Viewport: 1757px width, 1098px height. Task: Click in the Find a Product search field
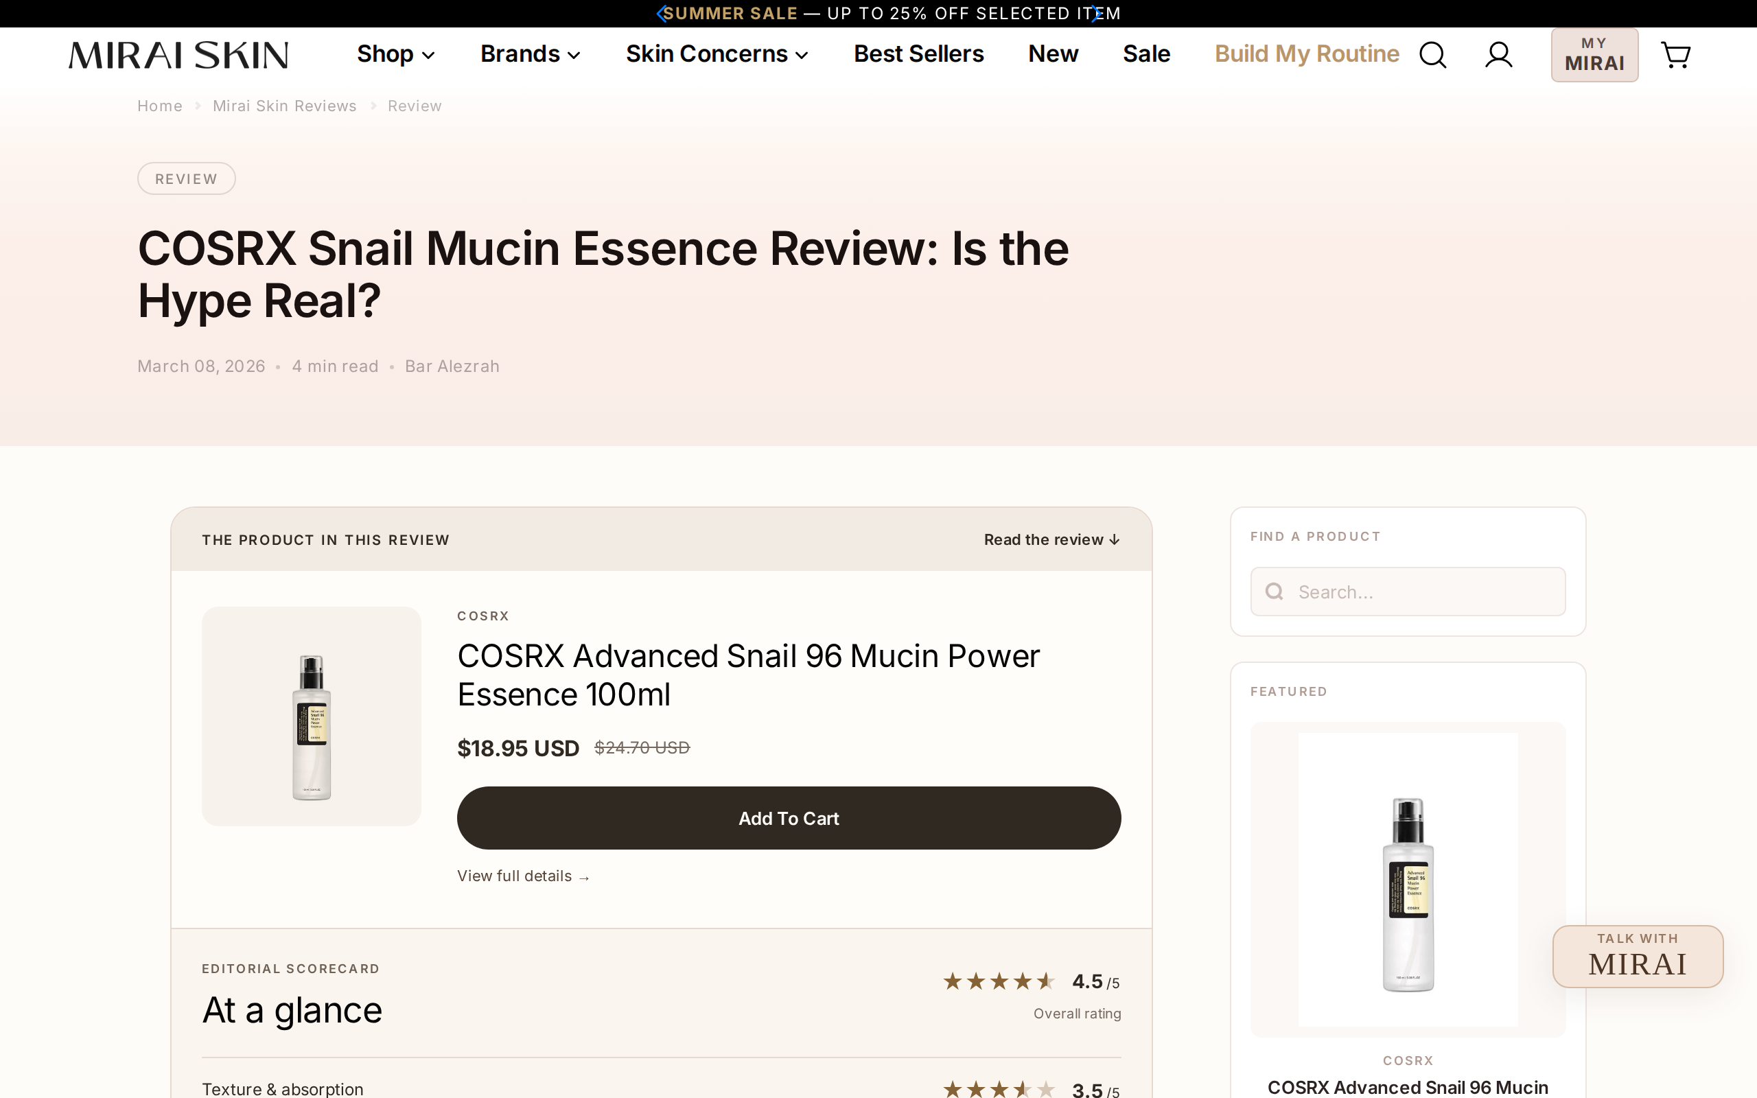tap(1408, 592)
